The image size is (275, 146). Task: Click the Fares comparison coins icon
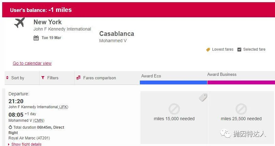[79, 78]
